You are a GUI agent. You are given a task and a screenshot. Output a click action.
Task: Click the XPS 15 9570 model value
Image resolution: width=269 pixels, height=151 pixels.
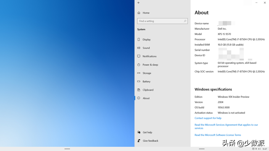coord(224,34)
